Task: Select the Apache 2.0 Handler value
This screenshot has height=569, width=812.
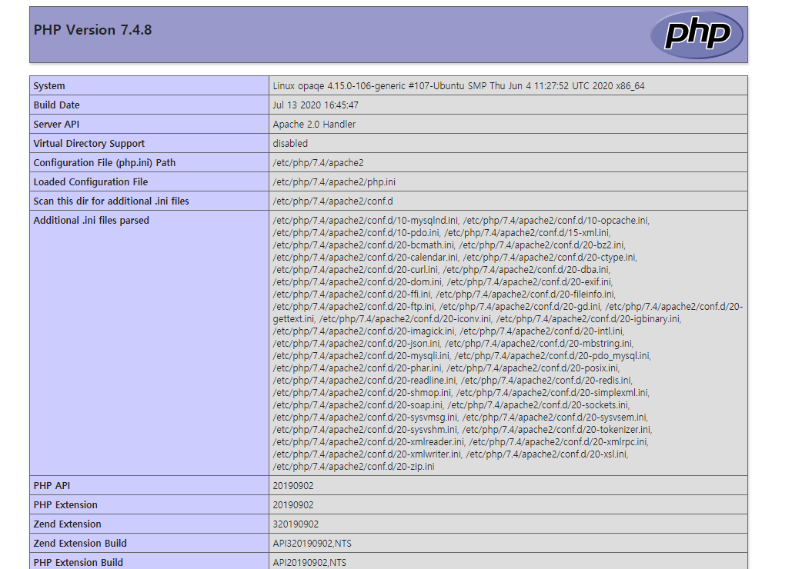Action: click(314, 124)
